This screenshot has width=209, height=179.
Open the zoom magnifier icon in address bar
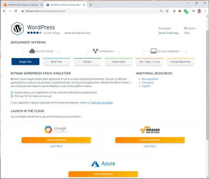tap(161, 11)
